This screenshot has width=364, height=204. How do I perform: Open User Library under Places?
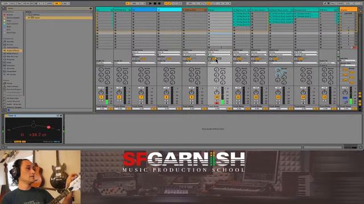(12, 86)
